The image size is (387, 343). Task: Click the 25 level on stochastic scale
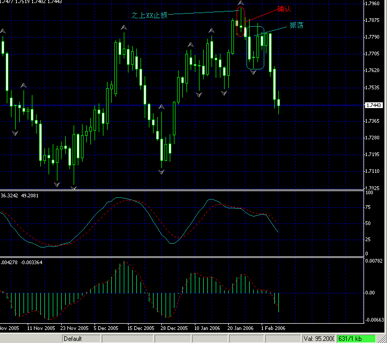pos(368,239)
